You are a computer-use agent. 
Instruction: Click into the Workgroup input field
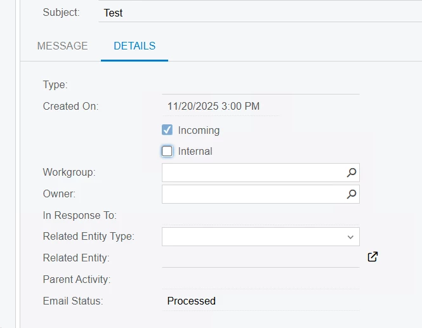[261, 173]
